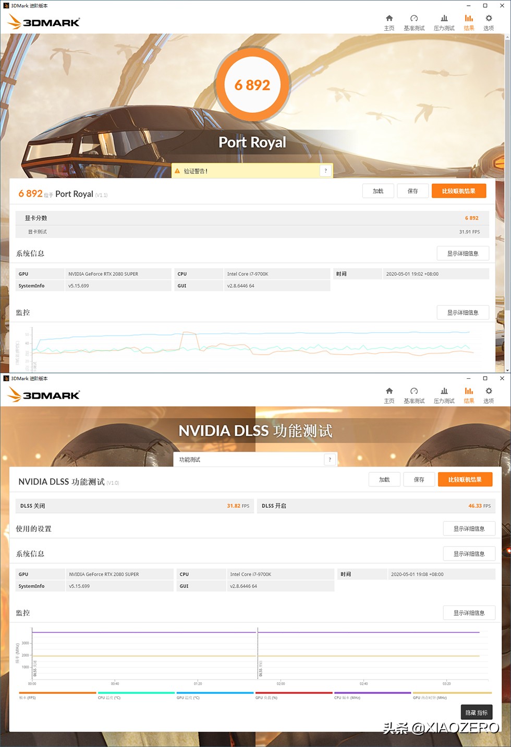Click the 6 892 位于 Port Royal heading

[63, 194]
